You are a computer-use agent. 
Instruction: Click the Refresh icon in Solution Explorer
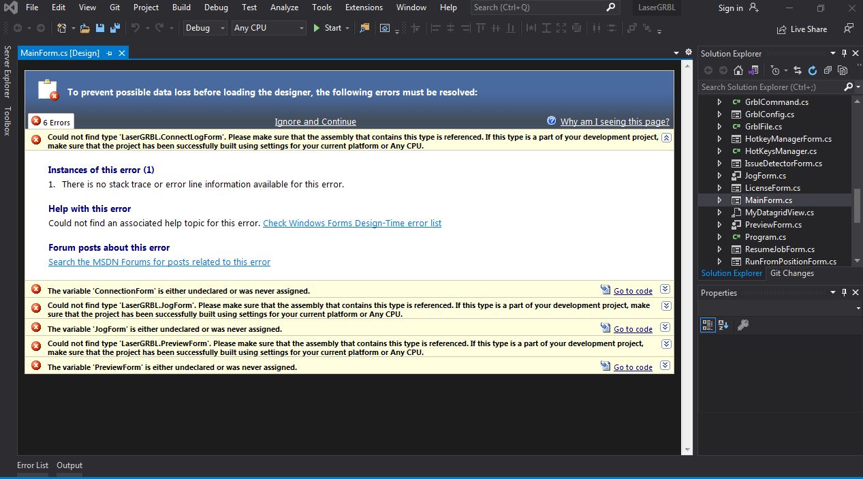tap(813, 70)
